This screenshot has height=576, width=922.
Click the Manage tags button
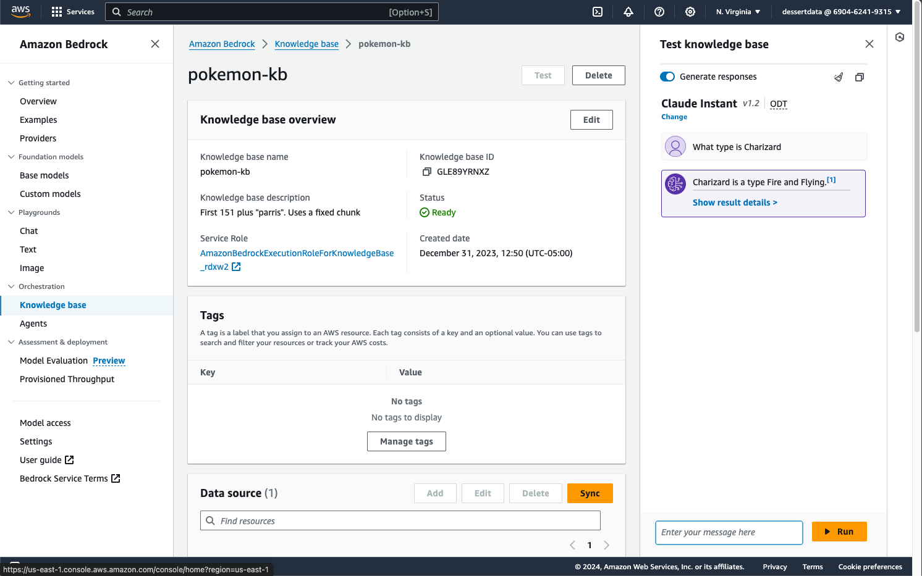coord(406,441)
